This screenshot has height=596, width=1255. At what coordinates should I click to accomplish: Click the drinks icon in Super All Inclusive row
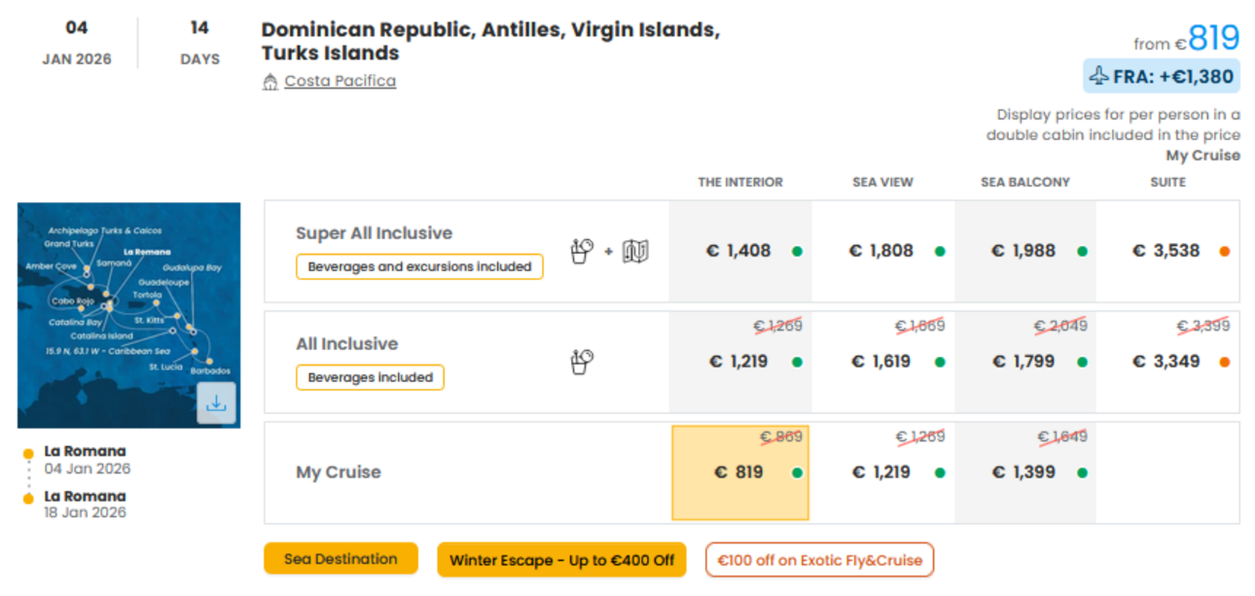tap(581, 251)
